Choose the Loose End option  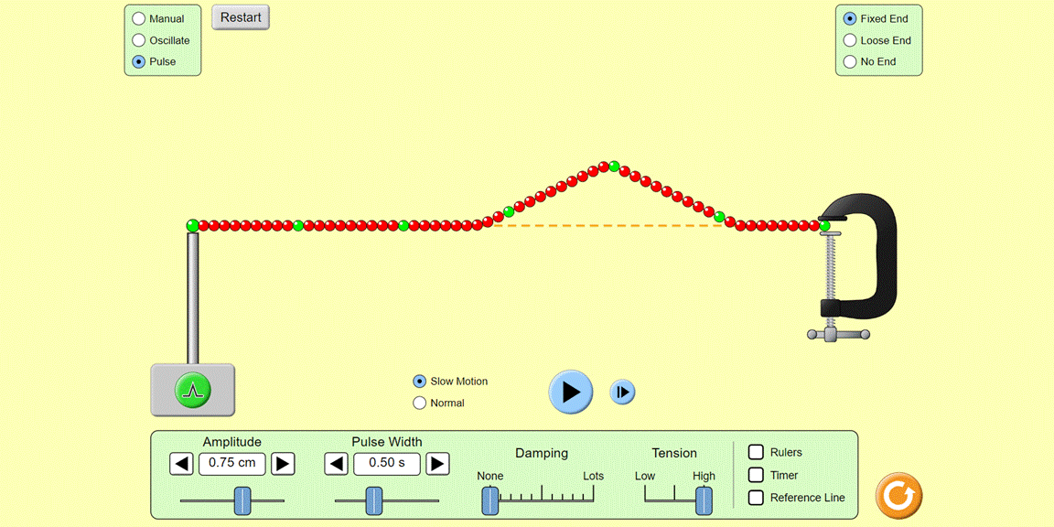click(850, 39)
